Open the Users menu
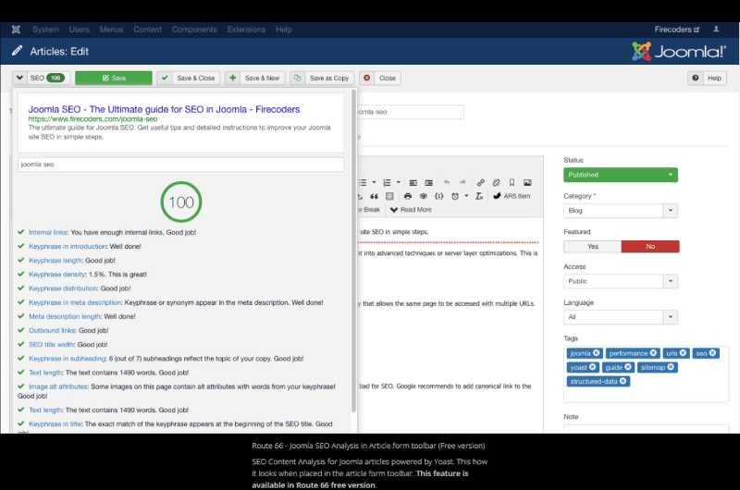The height and width of the screenshot is (490, 740). click(80, 30)
